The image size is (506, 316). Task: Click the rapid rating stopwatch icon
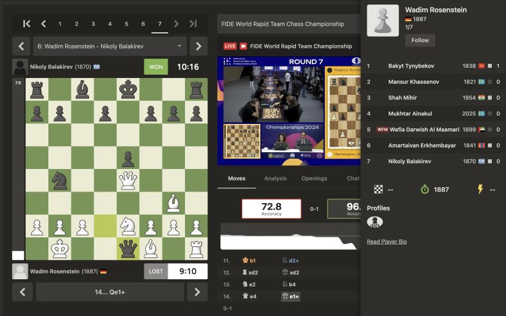[425, 190]
